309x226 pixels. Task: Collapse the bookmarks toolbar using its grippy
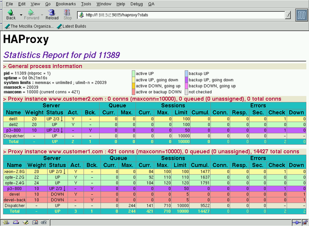tap(2, 26)
